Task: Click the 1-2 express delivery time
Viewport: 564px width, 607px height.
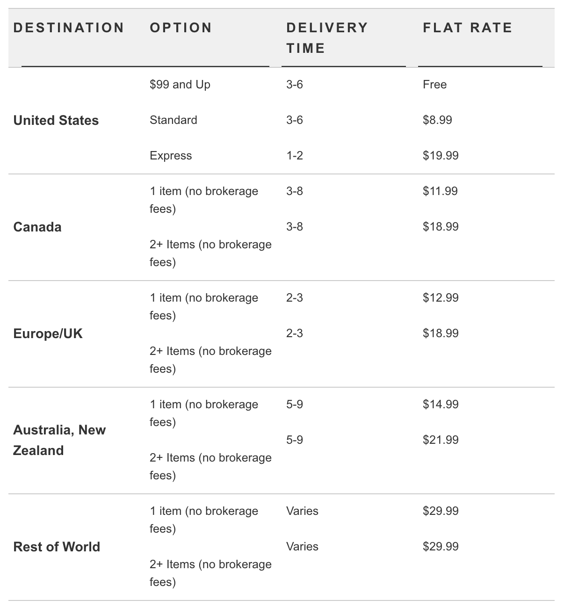Action: pos(295,156)
